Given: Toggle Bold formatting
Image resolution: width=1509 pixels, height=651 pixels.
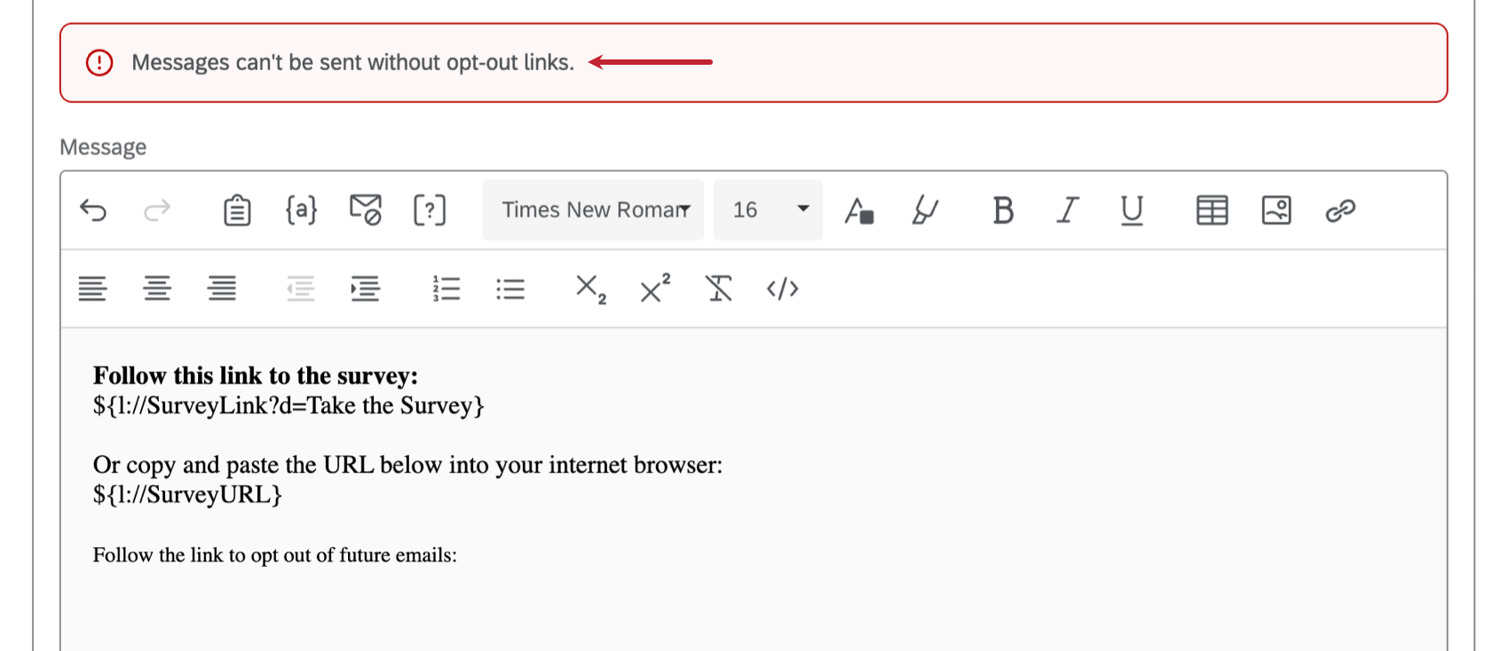Looking at the screenshot, I should click(x=1003, y=210).
